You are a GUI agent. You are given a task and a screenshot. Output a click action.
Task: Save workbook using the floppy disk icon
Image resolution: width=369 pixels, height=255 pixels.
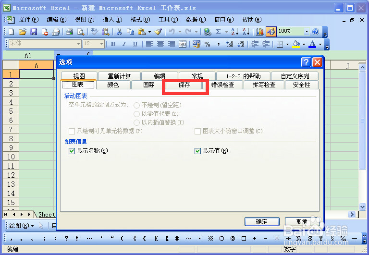point(34,32)
